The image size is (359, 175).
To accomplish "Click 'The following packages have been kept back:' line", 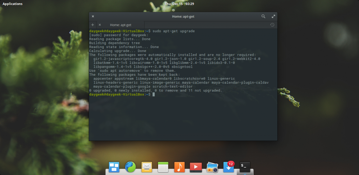I will pyautogui.click(x=135, y=75).
